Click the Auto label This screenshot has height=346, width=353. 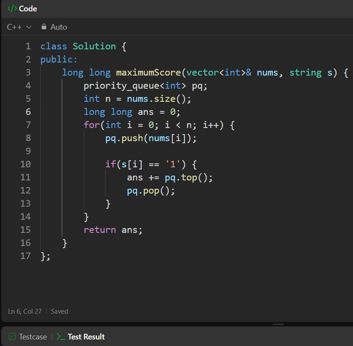59,27
